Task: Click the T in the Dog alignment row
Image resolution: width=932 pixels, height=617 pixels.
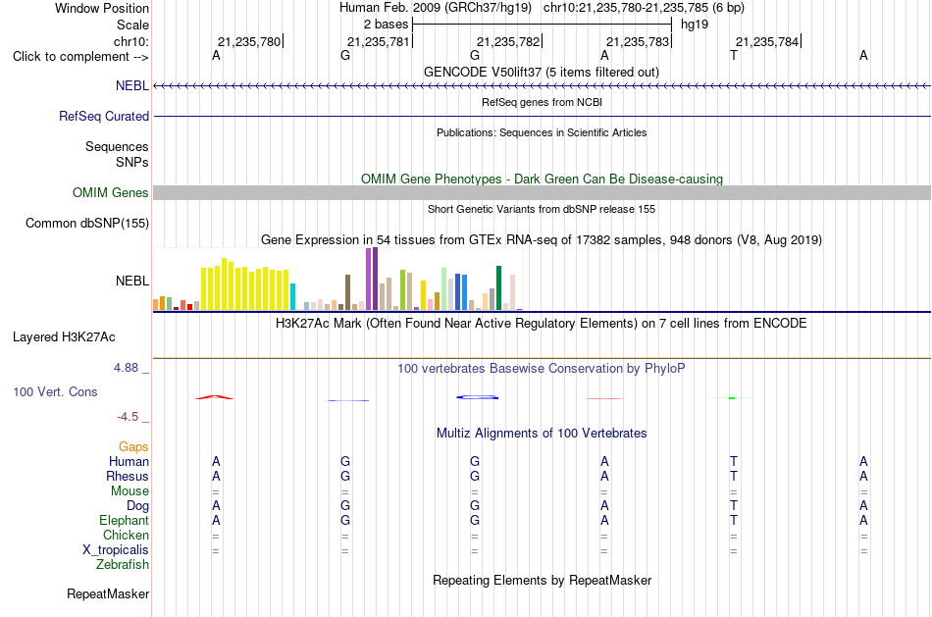Action: pyautogui.click(x=734, y=505)
